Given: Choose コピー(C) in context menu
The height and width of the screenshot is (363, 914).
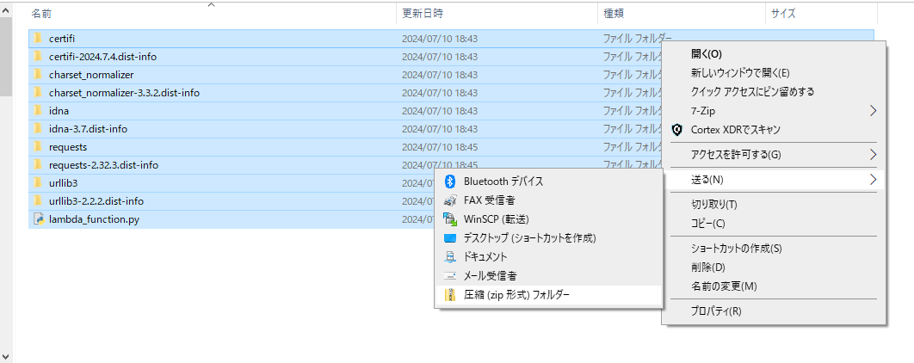Looking at the screenshot, I should click(x=707, y=223).
